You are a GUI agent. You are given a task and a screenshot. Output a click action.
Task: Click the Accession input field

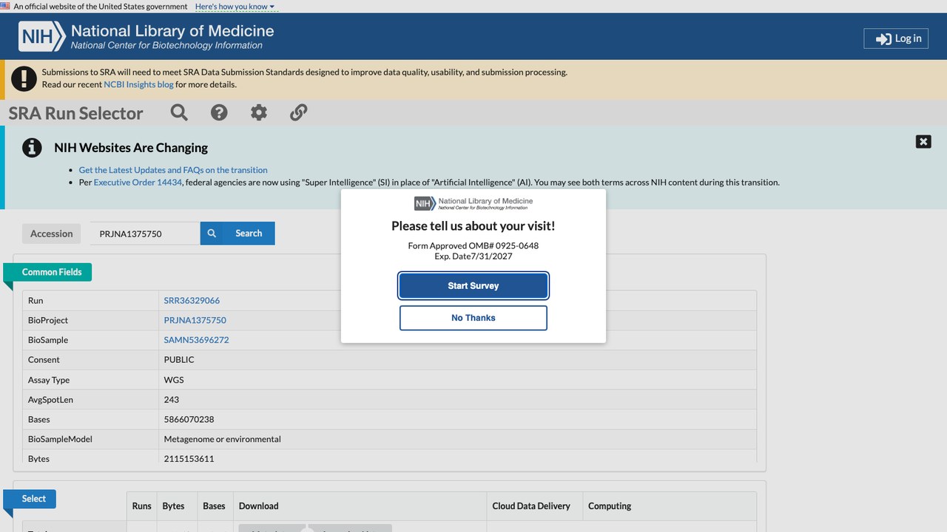(145, 233)
